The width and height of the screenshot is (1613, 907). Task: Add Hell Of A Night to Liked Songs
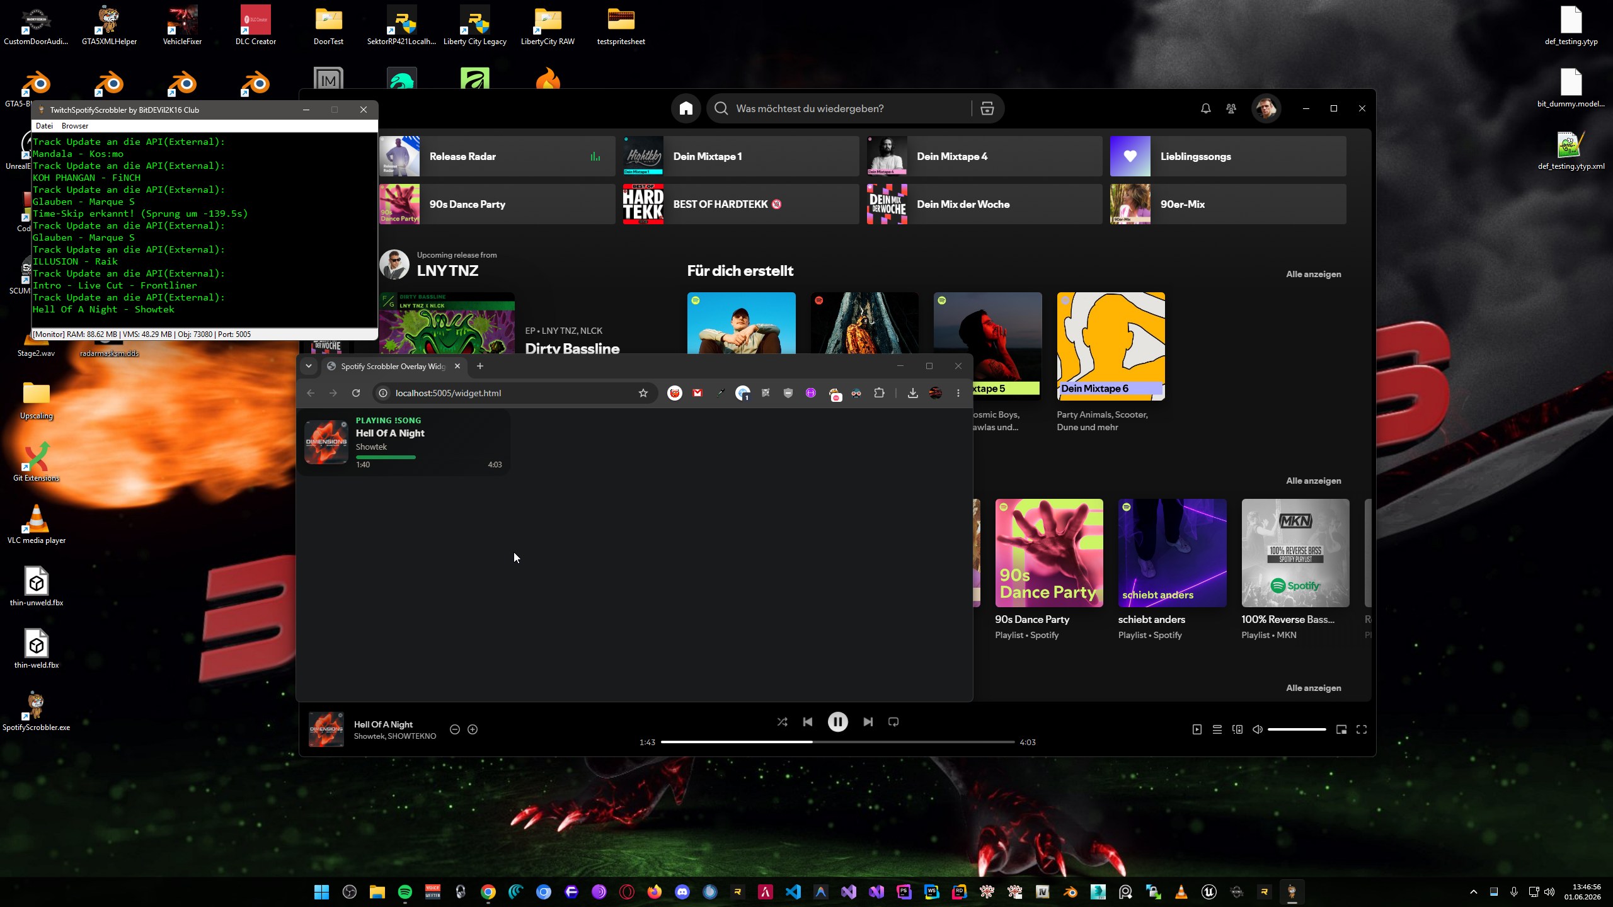[x=473, y=729]
